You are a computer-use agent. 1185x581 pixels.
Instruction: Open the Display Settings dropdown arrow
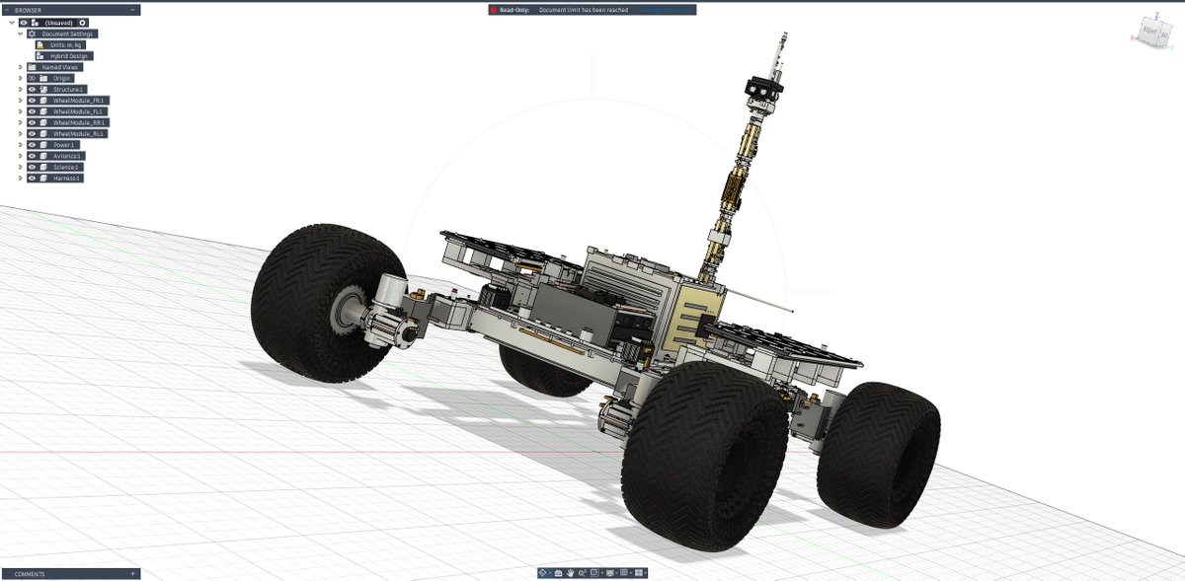click(x=616, y=572)
